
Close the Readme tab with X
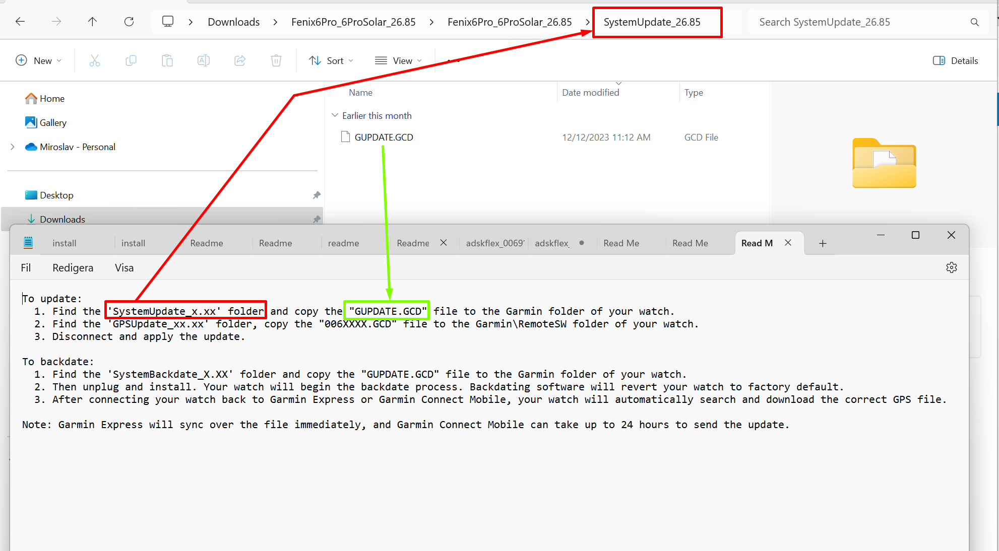[444, 243]
